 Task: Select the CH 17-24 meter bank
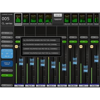click(x=33, y=19)
